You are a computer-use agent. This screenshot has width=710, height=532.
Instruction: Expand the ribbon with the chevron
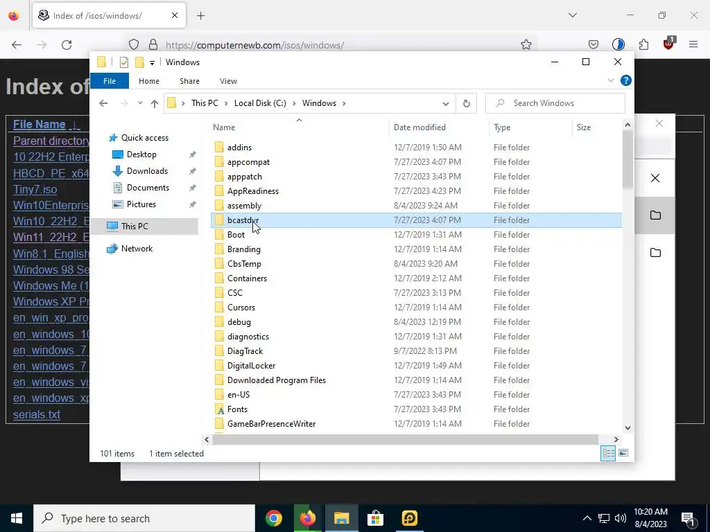[x=610, y=80]
